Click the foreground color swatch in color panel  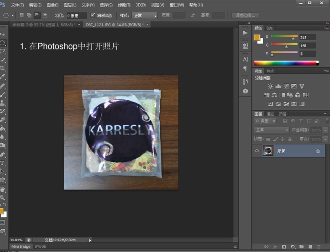tap(257, 37)
